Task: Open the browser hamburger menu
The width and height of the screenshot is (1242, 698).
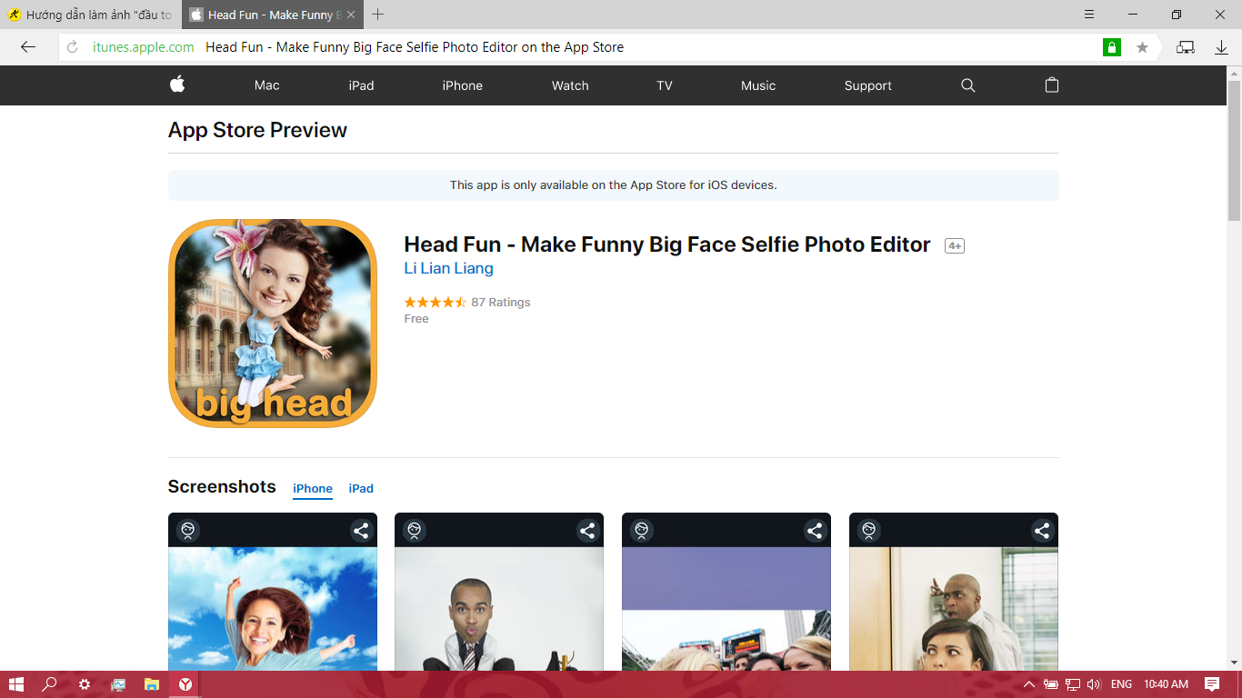Action: [1089, 15]
